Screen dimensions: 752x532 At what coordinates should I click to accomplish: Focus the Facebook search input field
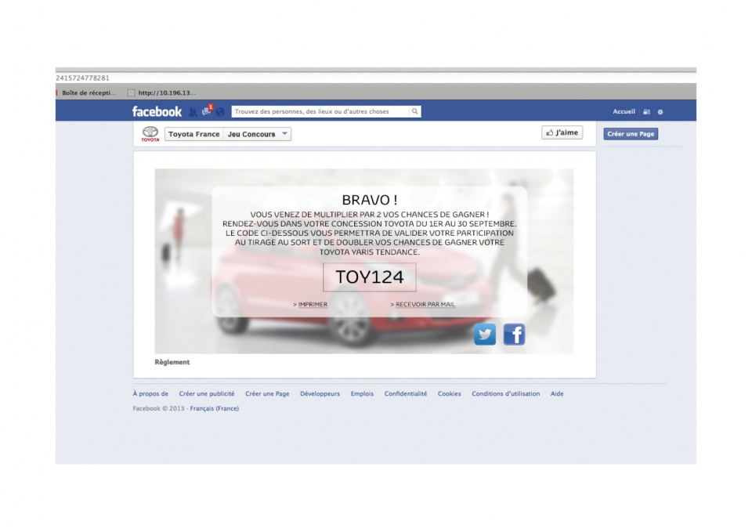tap(320, 111)
